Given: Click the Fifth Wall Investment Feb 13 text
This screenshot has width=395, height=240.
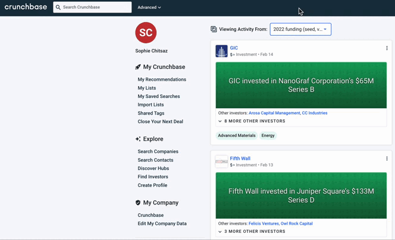Looking at the screenshot, I should (252, 165).
